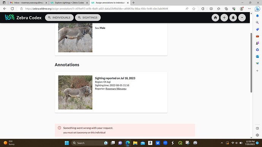Click the plus add-sighting icon in header

[x=224, y=17]
